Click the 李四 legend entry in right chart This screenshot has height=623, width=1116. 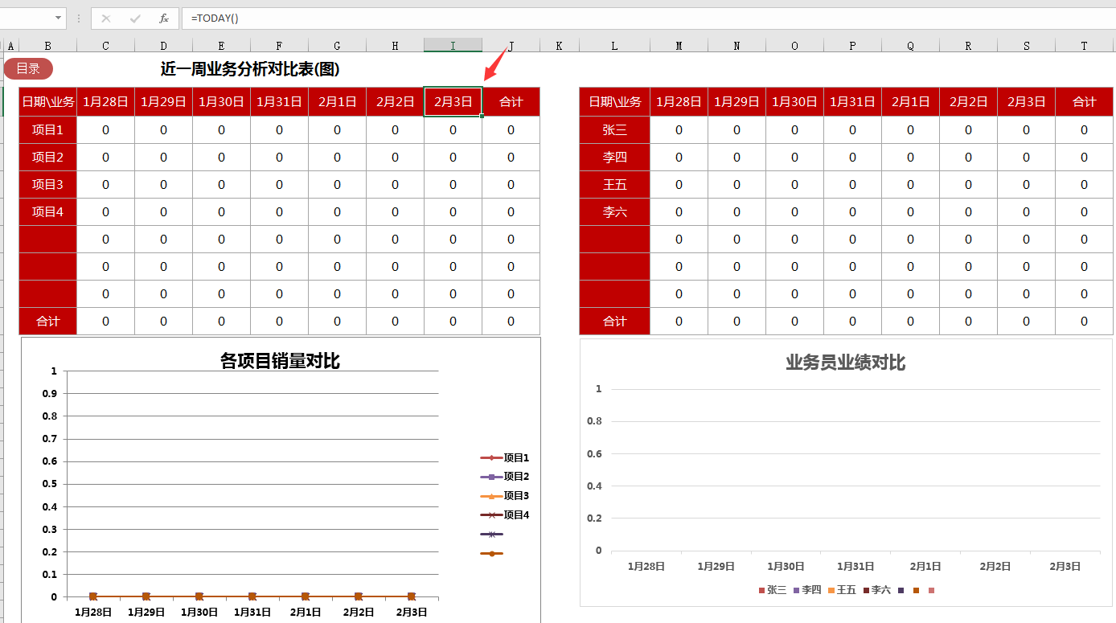[x=807, y=590]
